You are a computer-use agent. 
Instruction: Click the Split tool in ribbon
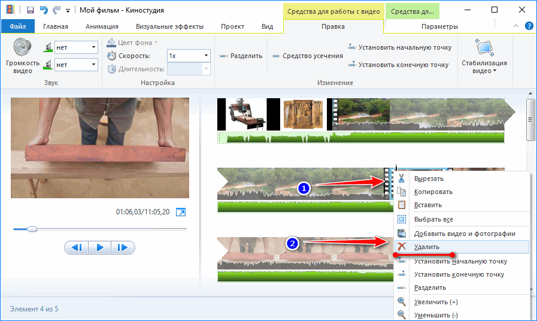(x=241, y=56)
